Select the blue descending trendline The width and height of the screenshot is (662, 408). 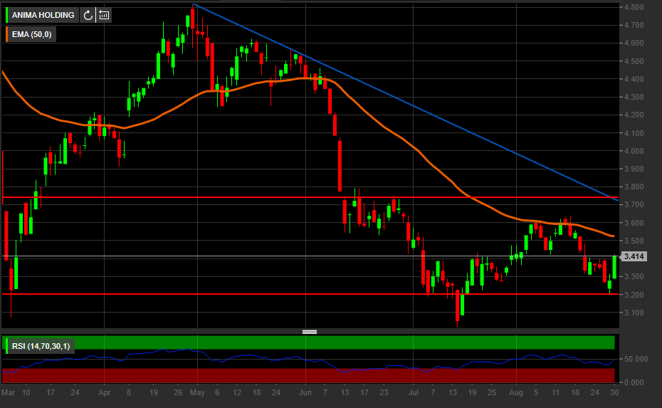pyautogui.click(x=405, y=103)
